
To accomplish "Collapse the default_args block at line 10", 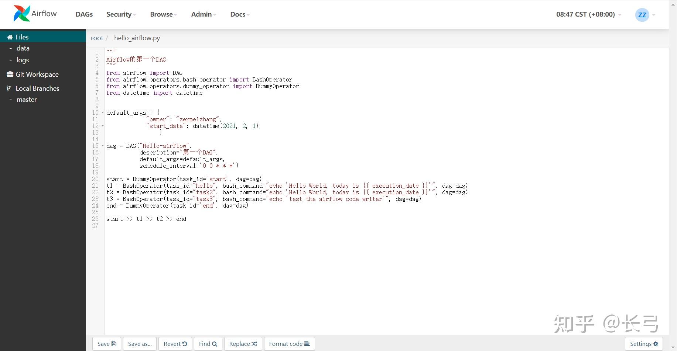I will 102,113.
